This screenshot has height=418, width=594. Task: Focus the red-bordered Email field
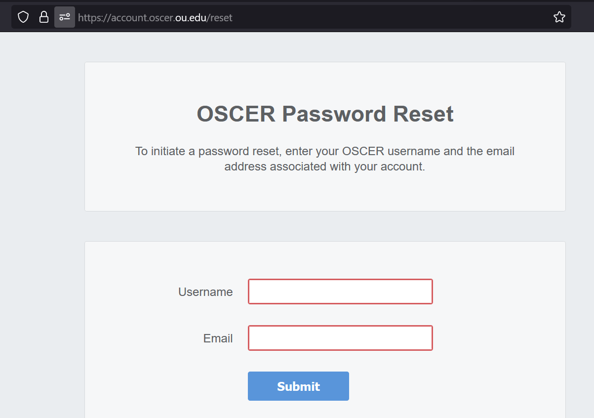coord(340,338)
